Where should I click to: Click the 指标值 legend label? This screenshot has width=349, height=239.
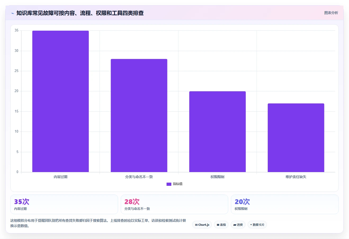[x=178, y=184]
